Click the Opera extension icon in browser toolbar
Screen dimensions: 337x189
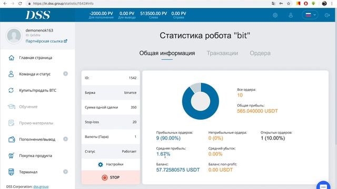[x=305, y=4]
